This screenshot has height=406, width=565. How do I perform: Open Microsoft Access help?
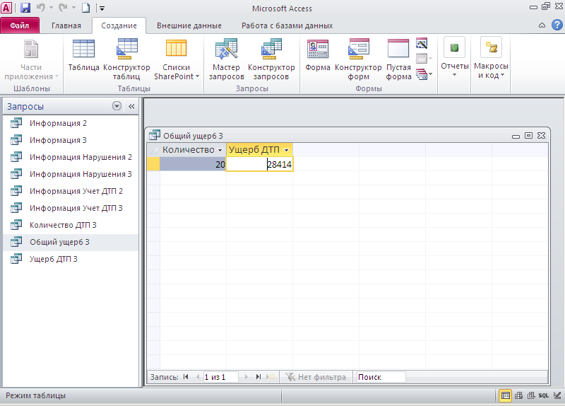[557, 25]
